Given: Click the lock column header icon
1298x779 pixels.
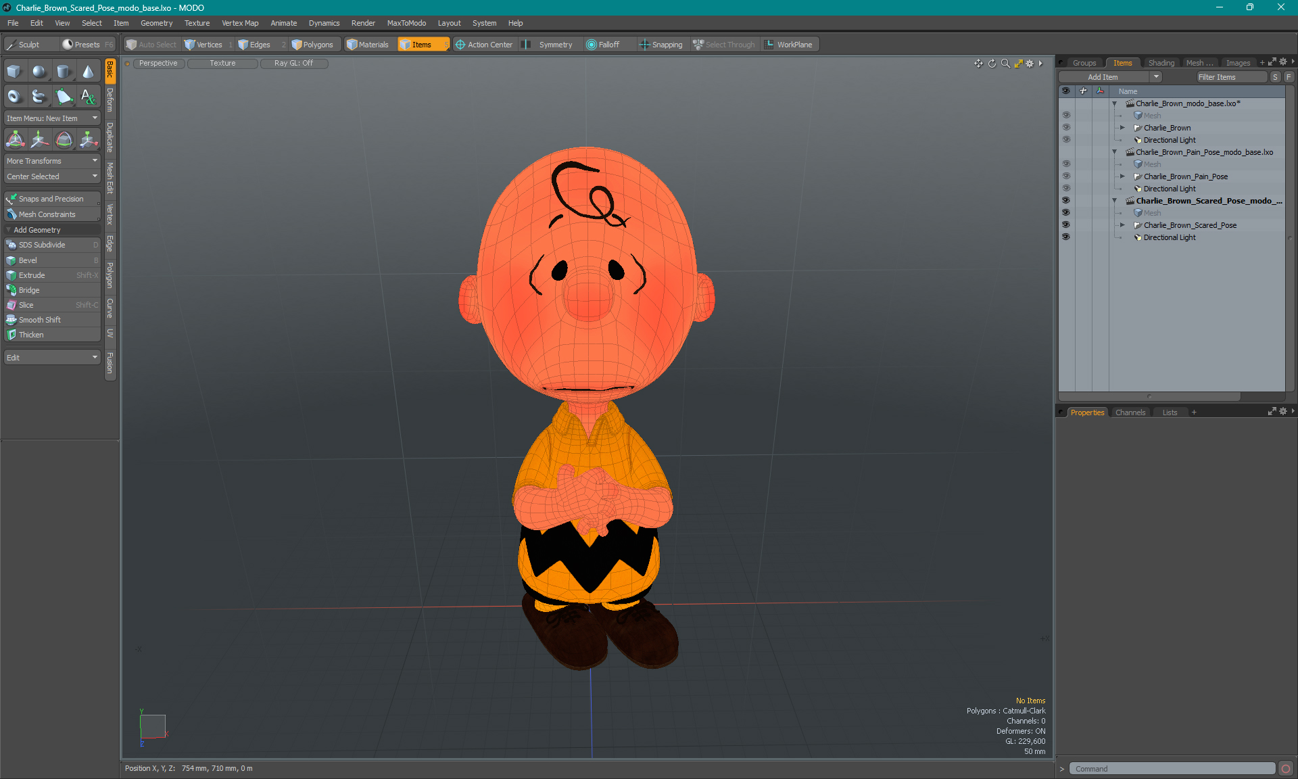Looking at the screenshot, I should [1083, 91].
